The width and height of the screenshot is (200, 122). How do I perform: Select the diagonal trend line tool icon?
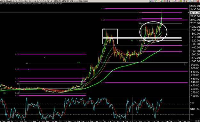tap(172, 1)
